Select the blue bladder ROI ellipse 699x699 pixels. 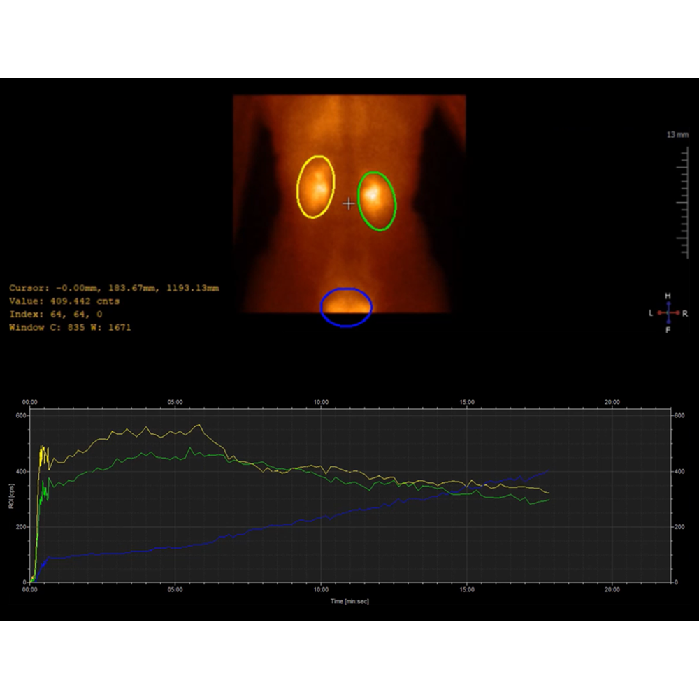(346, 289)
